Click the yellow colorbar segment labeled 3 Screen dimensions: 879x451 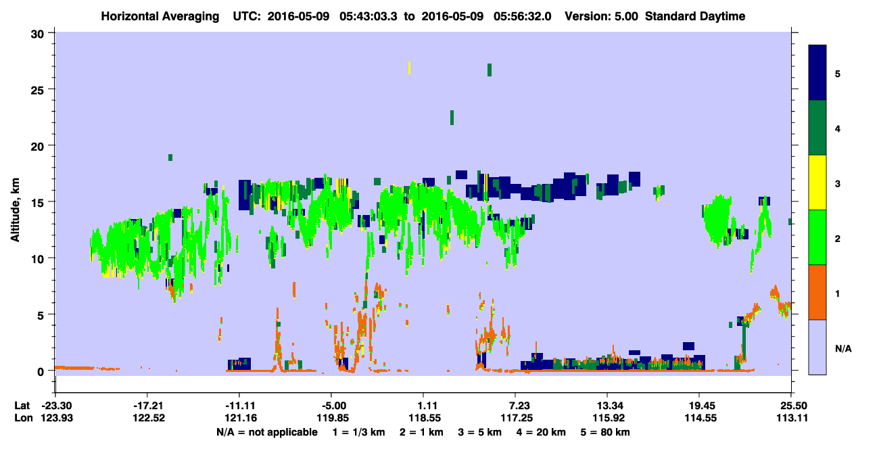point(817,183)
